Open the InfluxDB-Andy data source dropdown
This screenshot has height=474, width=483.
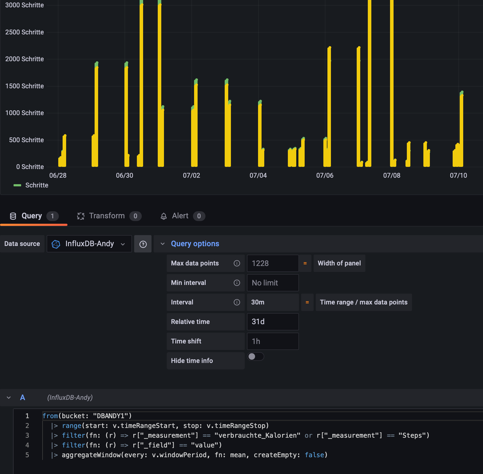click(x=89, y=244)
